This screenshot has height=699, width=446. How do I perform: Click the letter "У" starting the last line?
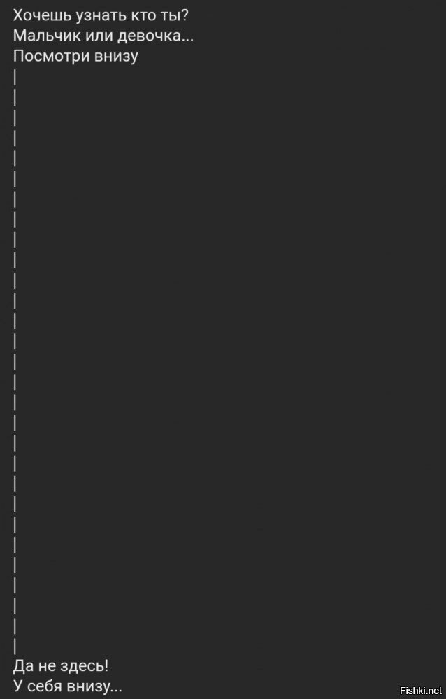point(18,686)
